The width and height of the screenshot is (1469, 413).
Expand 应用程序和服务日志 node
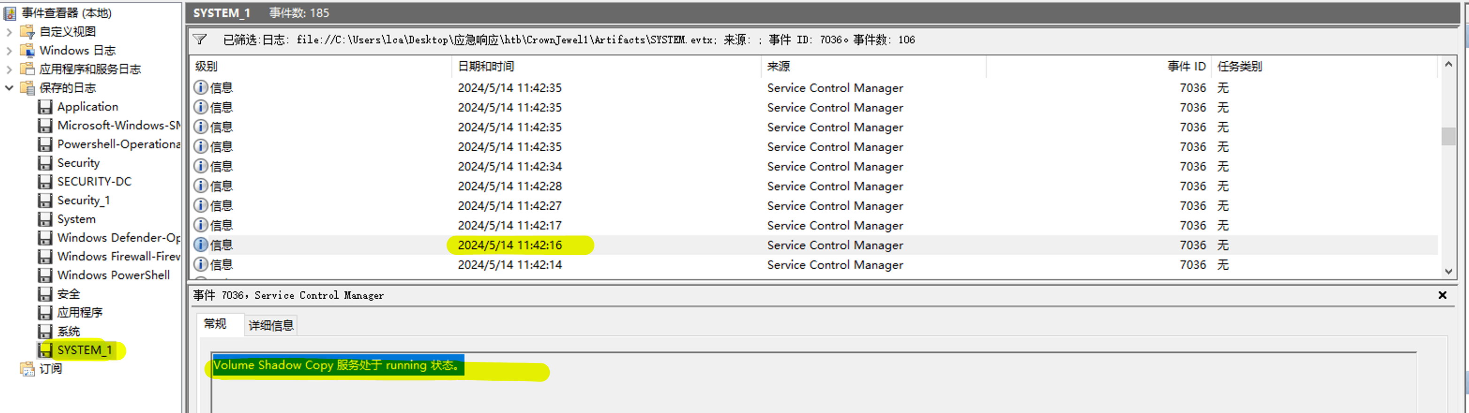(x=9, y=69)
